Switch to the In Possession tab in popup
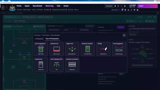160x90 pixels. click(x=39, y=39)
